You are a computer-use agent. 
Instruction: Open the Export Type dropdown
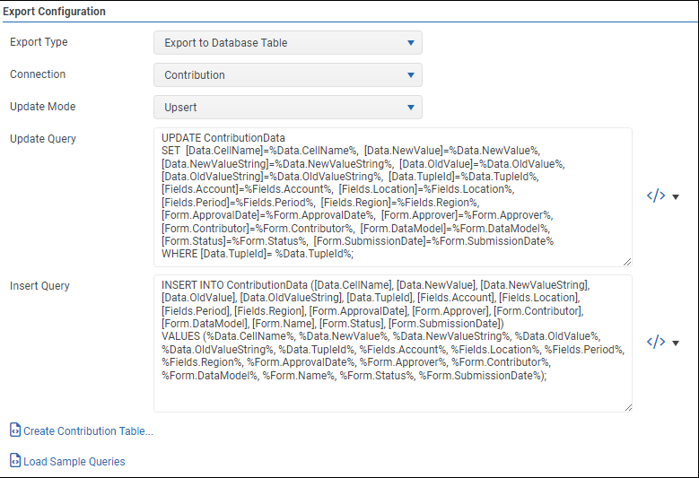(287, 42)
